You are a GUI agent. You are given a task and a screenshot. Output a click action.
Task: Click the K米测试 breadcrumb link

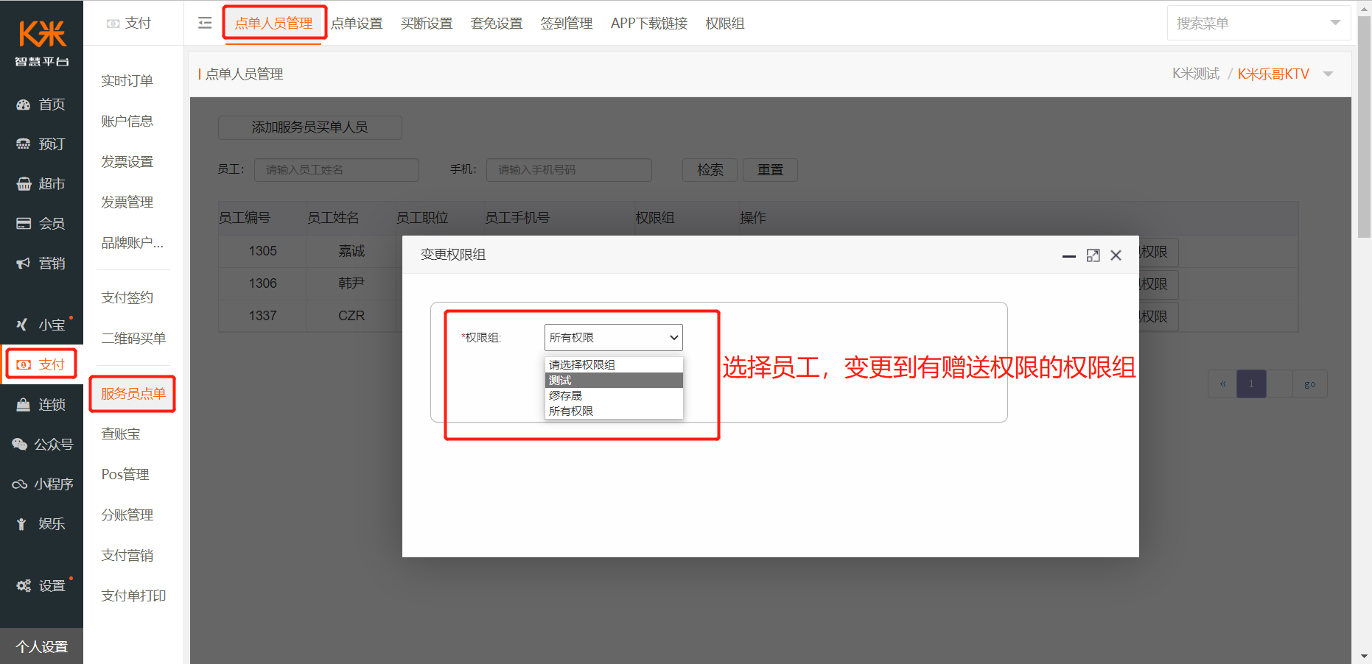(x=1196, y=74)
